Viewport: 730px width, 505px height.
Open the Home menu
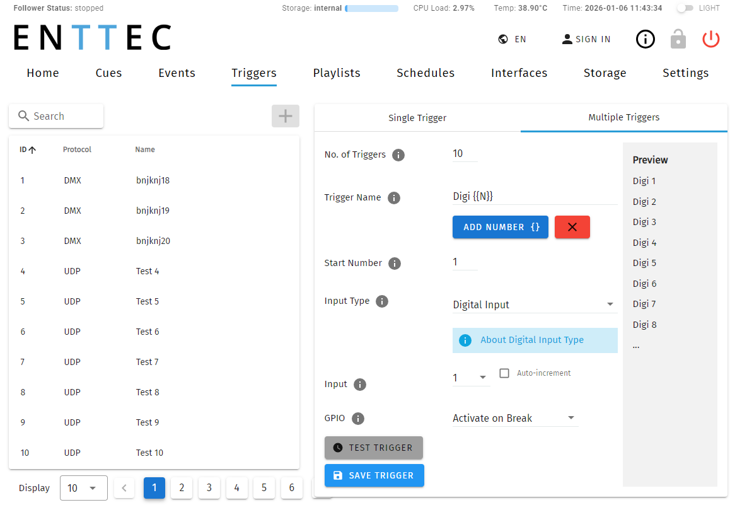(43, 73)
